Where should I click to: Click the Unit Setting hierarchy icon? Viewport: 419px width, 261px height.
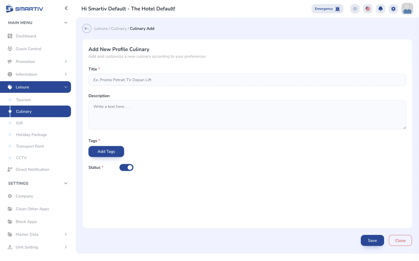coord(10,247)
